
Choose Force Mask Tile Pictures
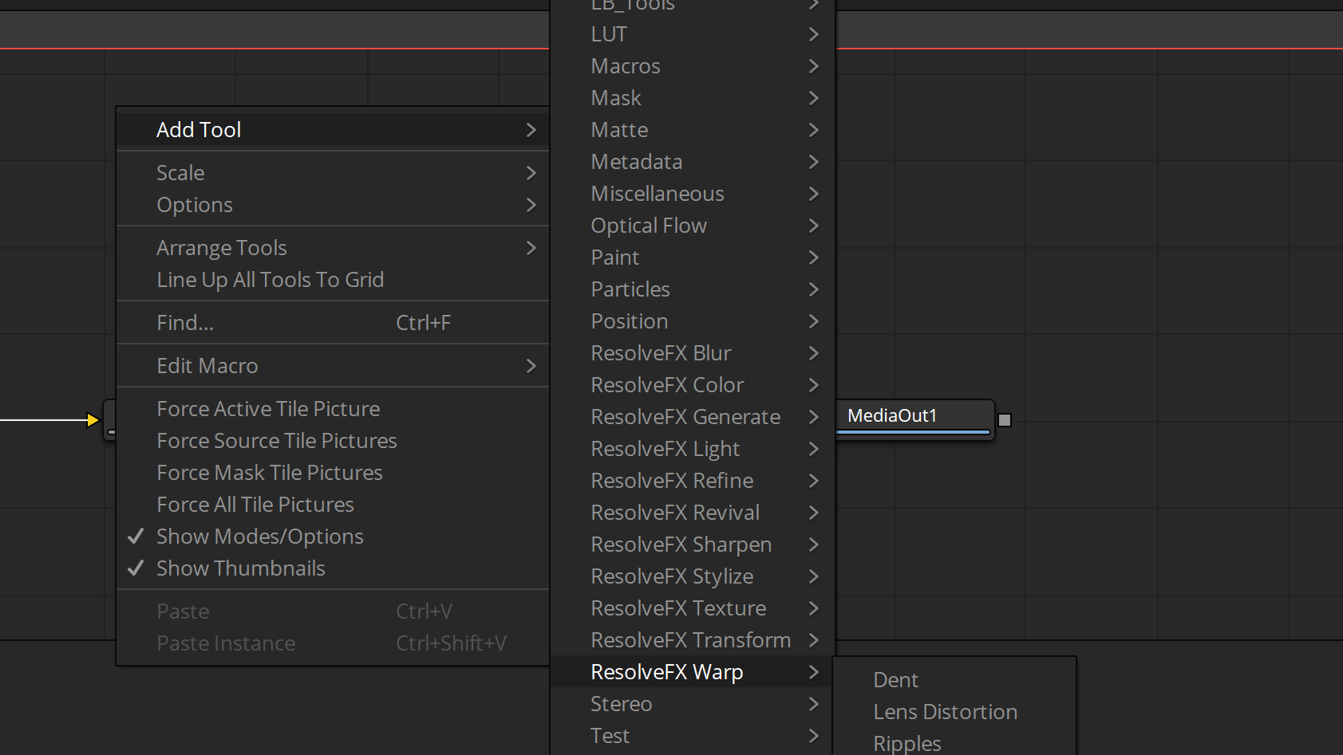(333, 473)
